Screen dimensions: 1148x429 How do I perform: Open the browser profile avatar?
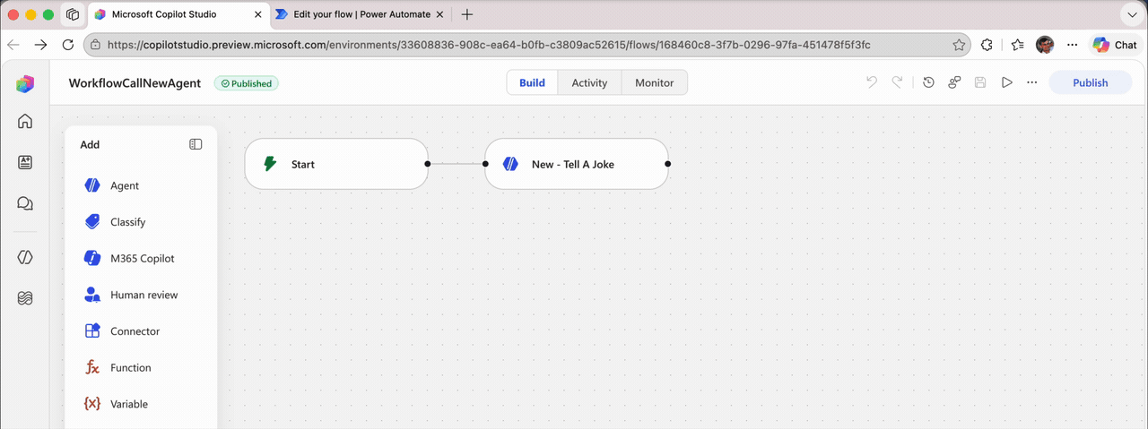pyautogui.click(x=1044, y=45)
